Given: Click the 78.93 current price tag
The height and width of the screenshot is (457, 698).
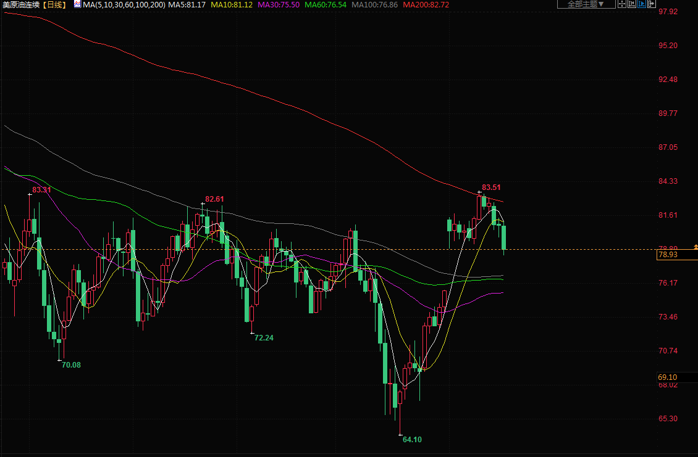Looking at the screenshot, I should pos(668,254).
